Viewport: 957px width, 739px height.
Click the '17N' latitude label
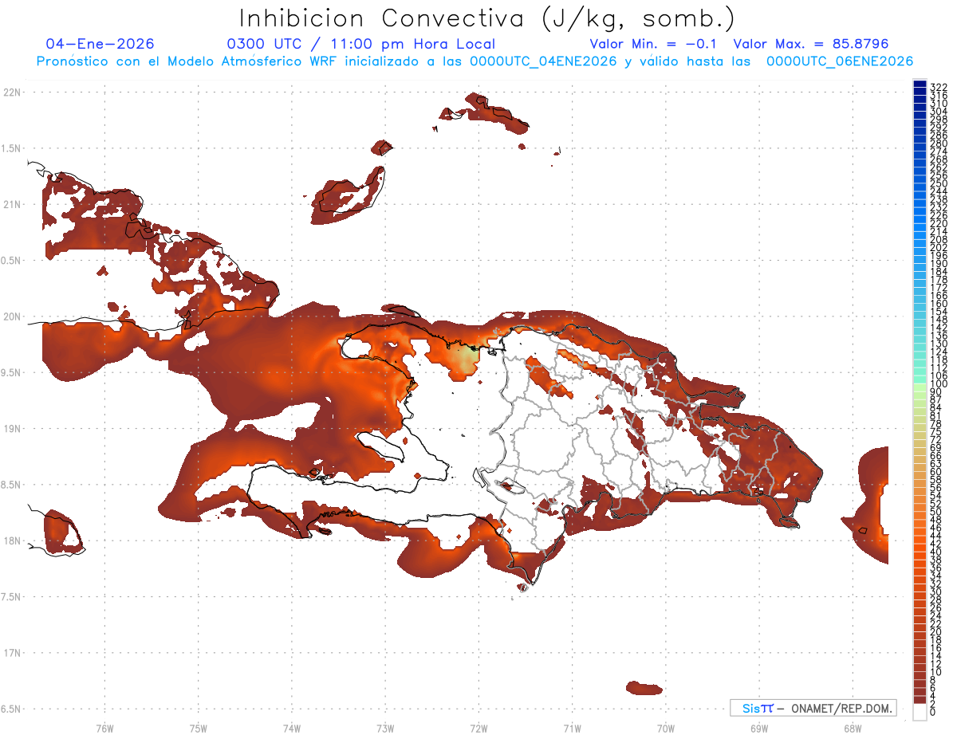(x=13, y=653)
